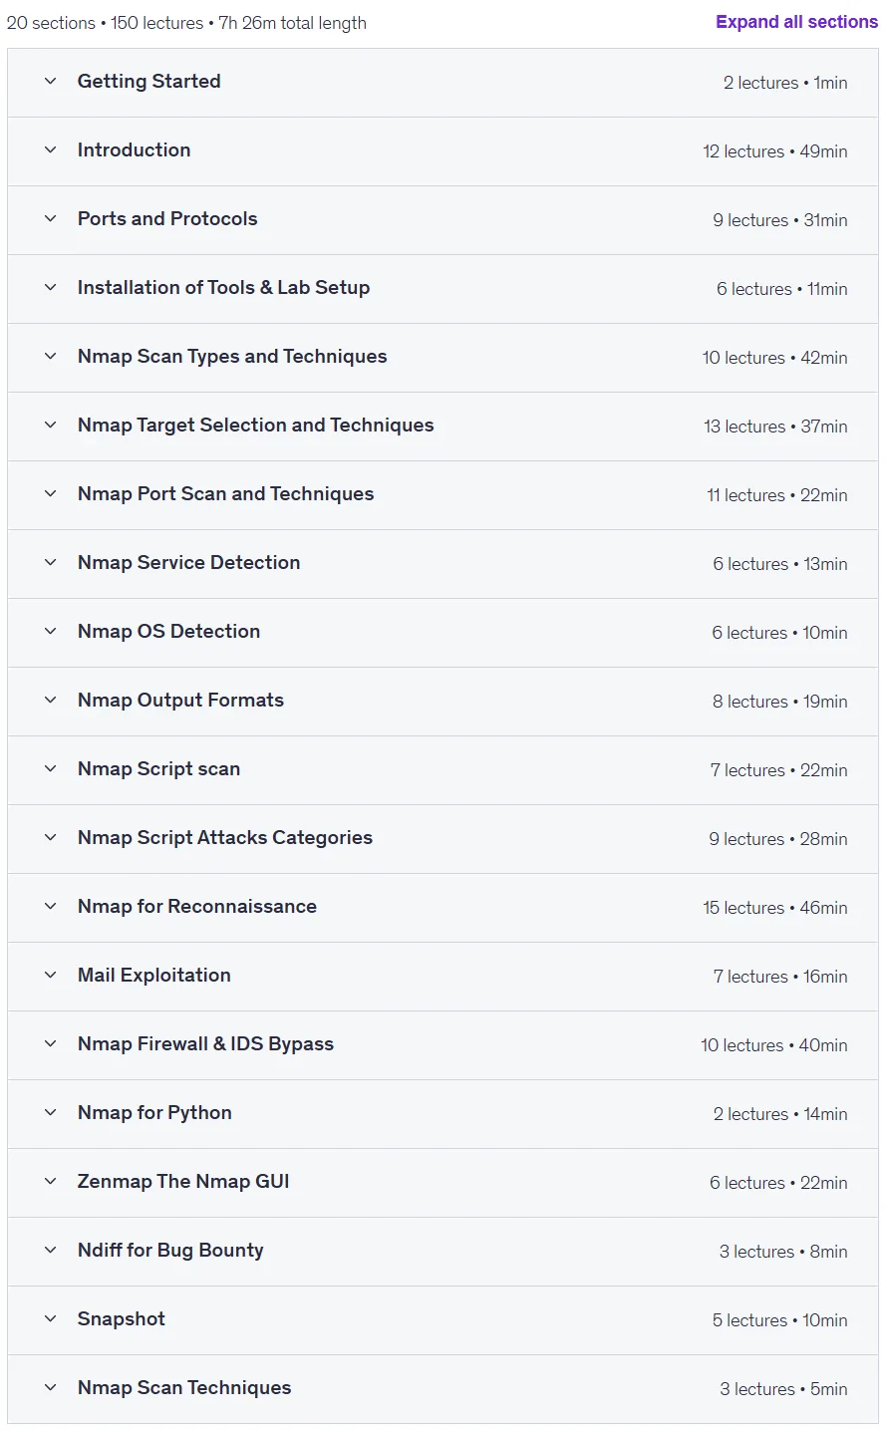Expand the Mail Exploitation chevron

pyautogui.click(x=51, y=976)
